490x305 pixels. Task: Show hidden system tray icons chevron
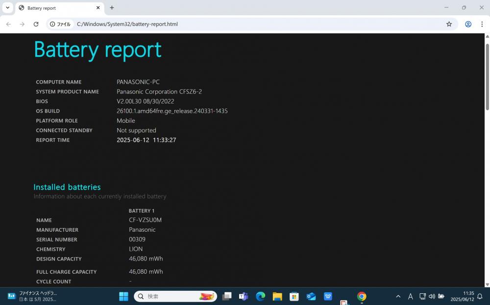tap(398, 296)
